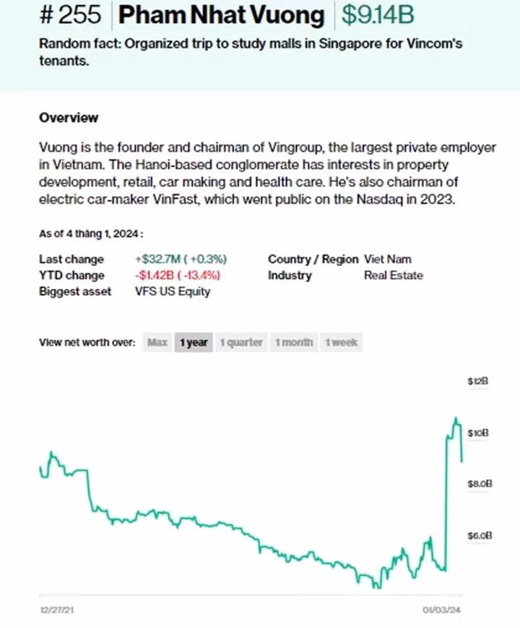Click the 12/27/21 chart start date
Viewport: 520px width, 628px height.
pyautogui.click(x=57, y=611)
